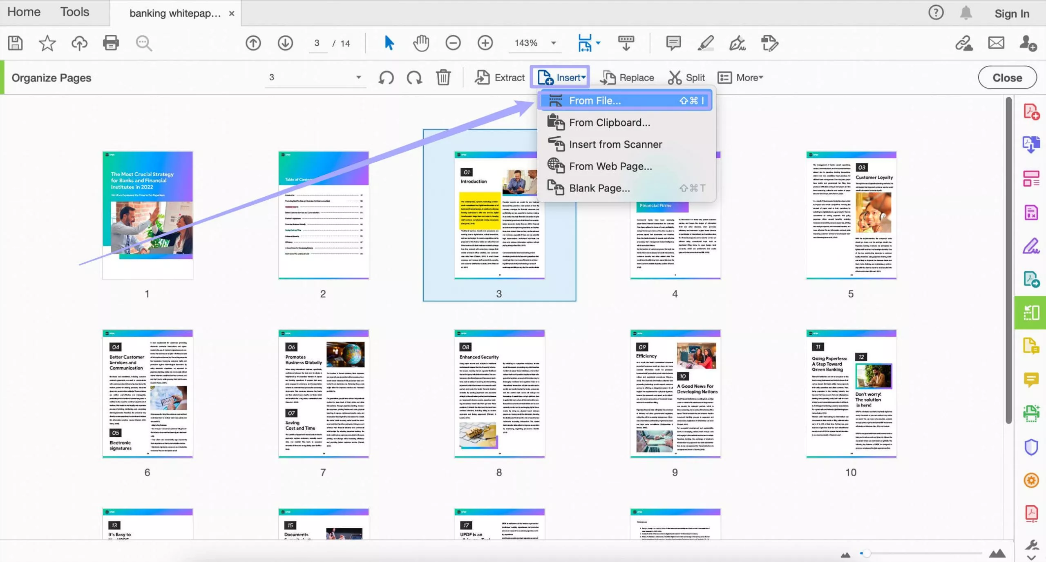Delete selected pages trash icon
1046x562 pixels.
(443, 77)
